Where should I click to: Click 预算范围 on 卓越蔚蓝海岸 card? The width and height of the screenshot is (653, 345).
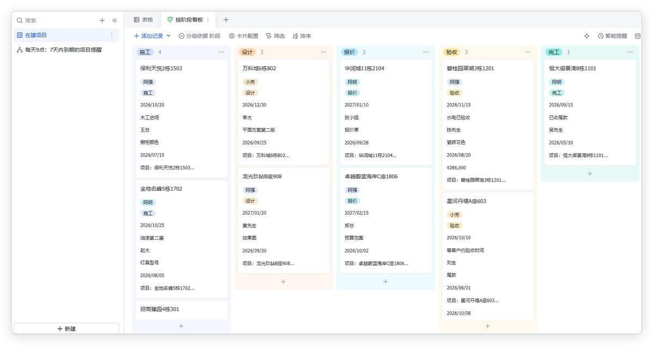pyautogui.click(x=354, y=238)
